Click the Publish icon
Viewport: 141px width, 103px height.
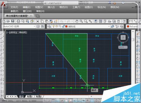(27, 21)
